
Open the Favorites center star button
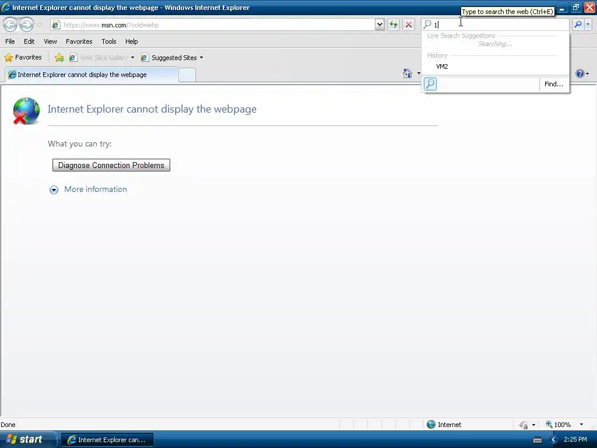pos(23,58)
